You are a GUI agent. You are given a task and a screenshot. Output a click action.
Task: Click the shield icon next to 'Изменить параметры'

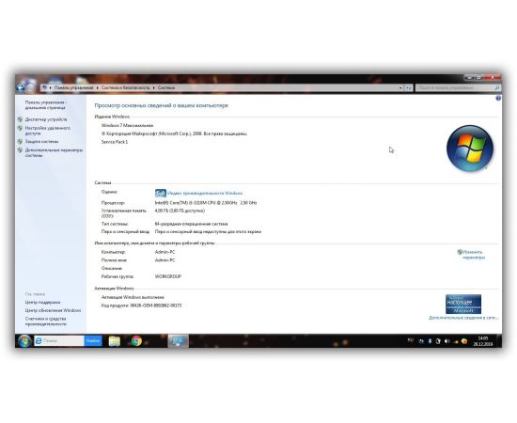click(x=460, y=252)
